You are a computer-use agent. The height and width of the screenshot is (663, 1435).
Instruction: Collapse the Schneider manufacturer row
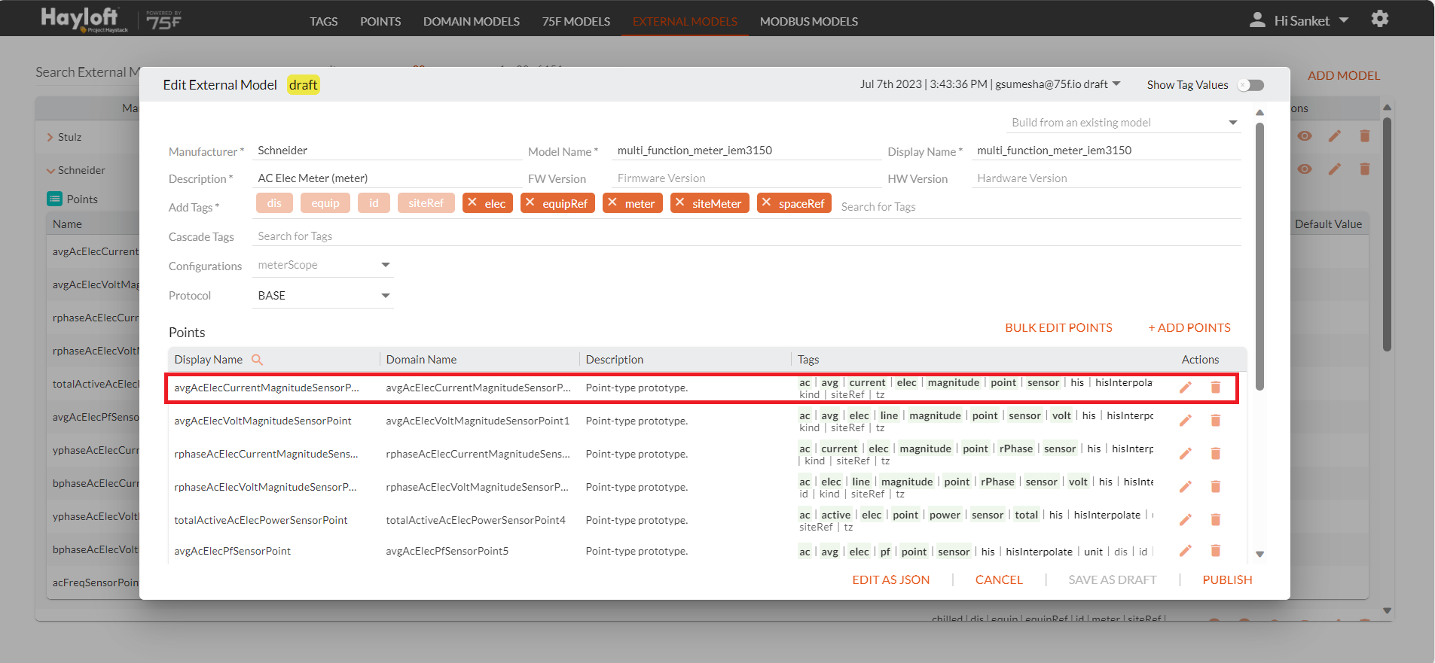[50, 171]
